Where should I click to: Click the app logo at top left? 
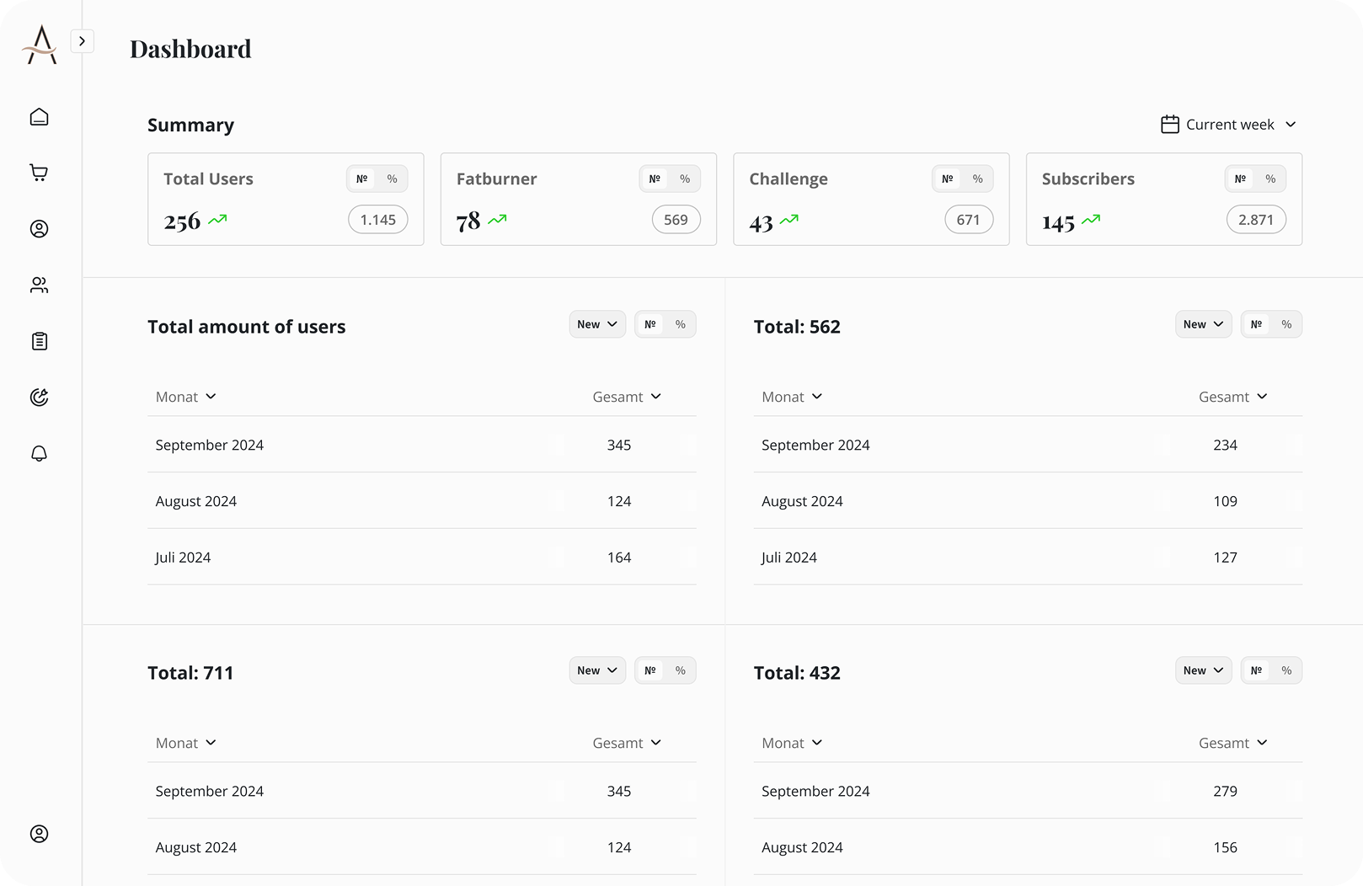pos(40,45)
